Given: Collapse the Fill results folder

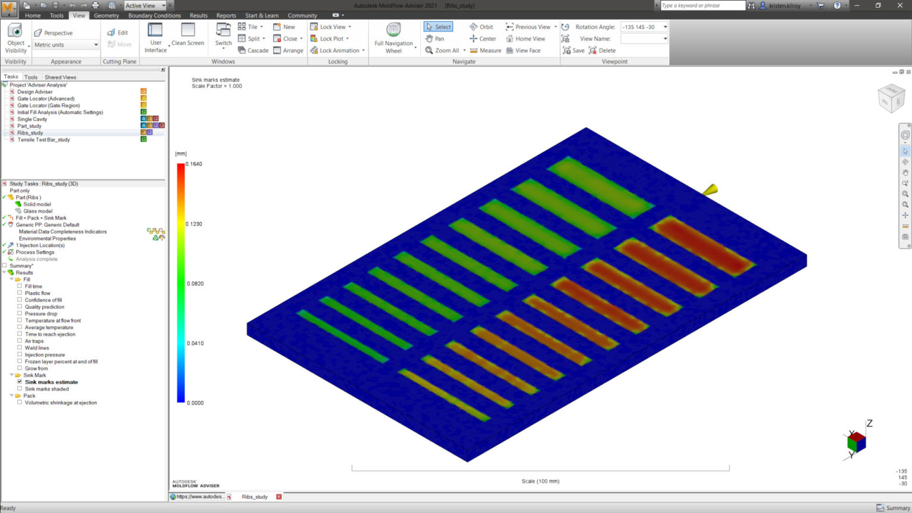Looking at the screenshot, I should (x=12, y=279).
